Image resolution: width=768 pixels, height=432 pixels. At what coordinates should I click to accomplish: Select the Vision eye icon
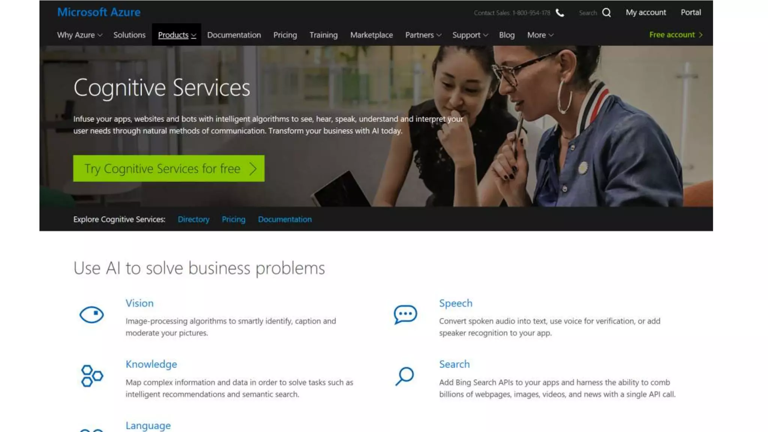tap(91, 314)
